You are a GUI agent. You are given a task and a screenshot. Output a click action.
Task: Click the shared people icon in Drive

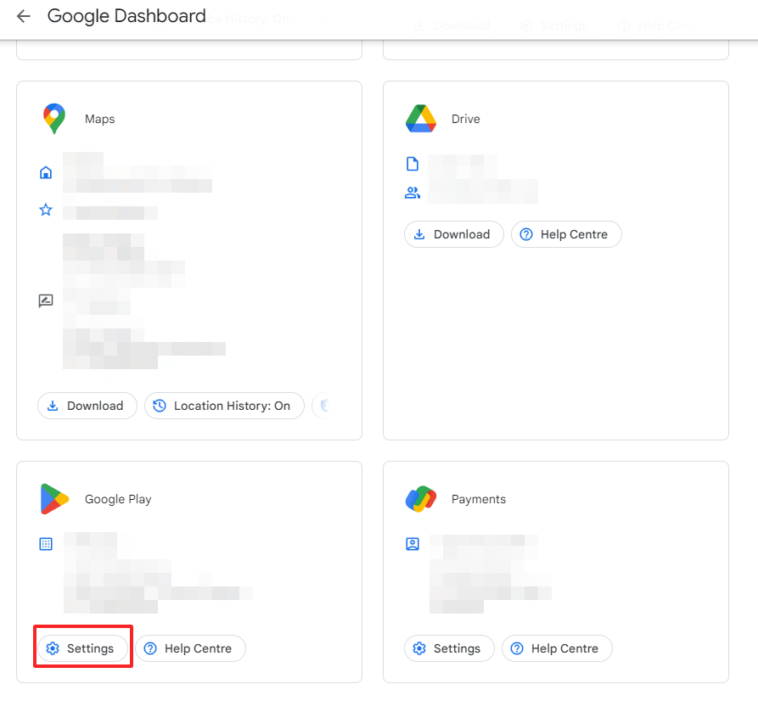pyautogui.click(x=413, y=193)
